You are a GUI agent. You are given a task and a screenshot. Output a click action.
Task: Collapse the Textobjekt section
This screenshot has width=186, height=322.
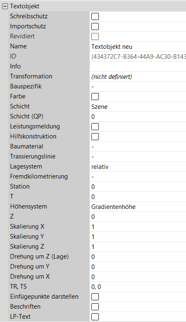tap(5, 7)
